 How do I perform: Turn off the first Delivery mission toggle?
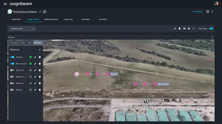point(12,57)
